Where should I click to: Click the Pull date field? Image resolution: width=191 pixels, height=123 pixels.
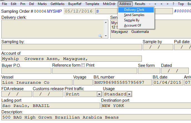tap(182, 47)
